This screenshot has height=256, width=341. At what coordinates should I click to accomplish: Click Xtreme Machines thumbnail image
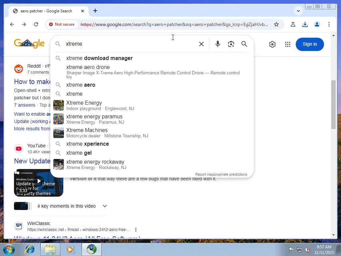[59, 133]
